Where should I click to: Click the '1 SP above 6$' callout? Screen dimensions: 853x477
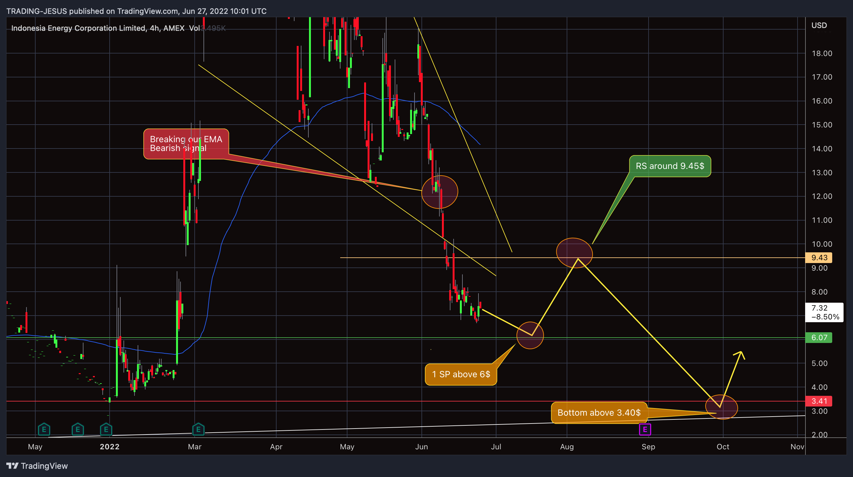[x=461, y=374]
